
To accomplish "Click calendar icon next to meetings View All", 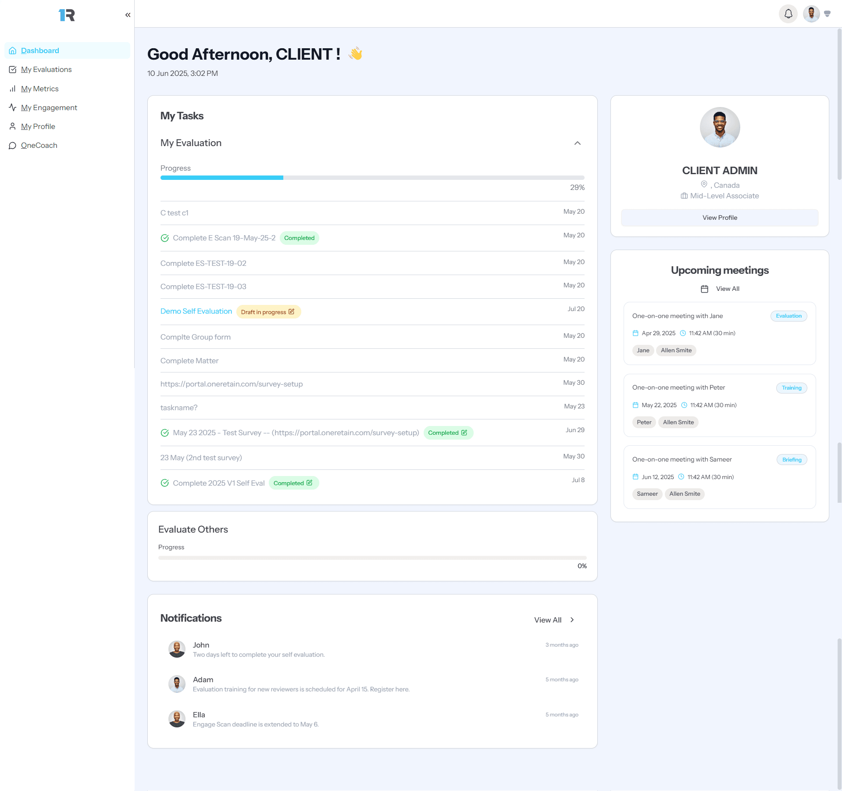I will (x=704, y=289).
